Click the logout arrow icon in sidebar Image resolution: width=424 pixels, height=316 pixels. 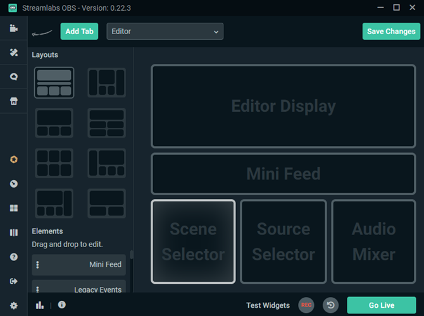tap(13, 281)
